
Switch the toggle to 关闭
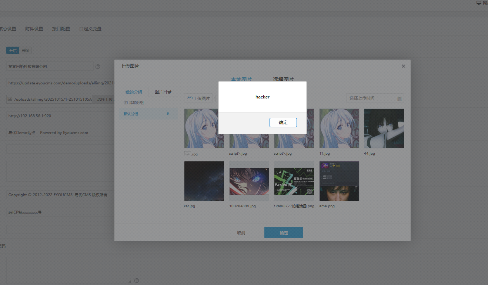click(x=25, y=51)
